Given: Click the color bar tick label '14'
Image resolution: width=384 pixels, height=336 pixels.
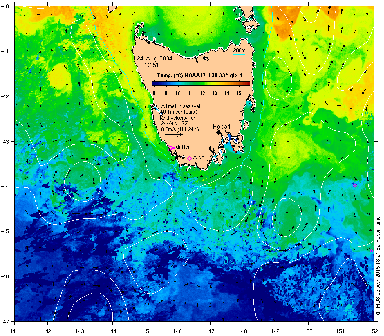Looking at the screenshot, I should tap(227, 93).
